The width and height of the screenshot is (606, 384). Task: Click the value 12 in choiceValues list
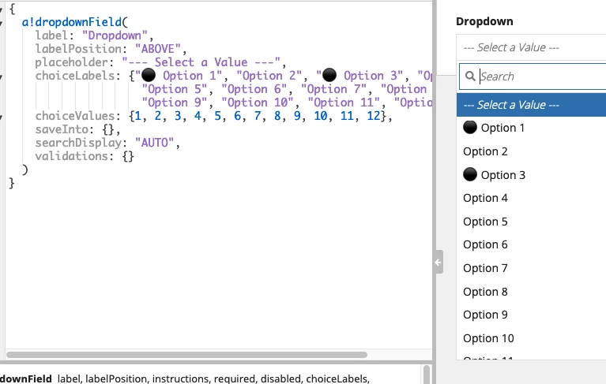pos(374,116)
